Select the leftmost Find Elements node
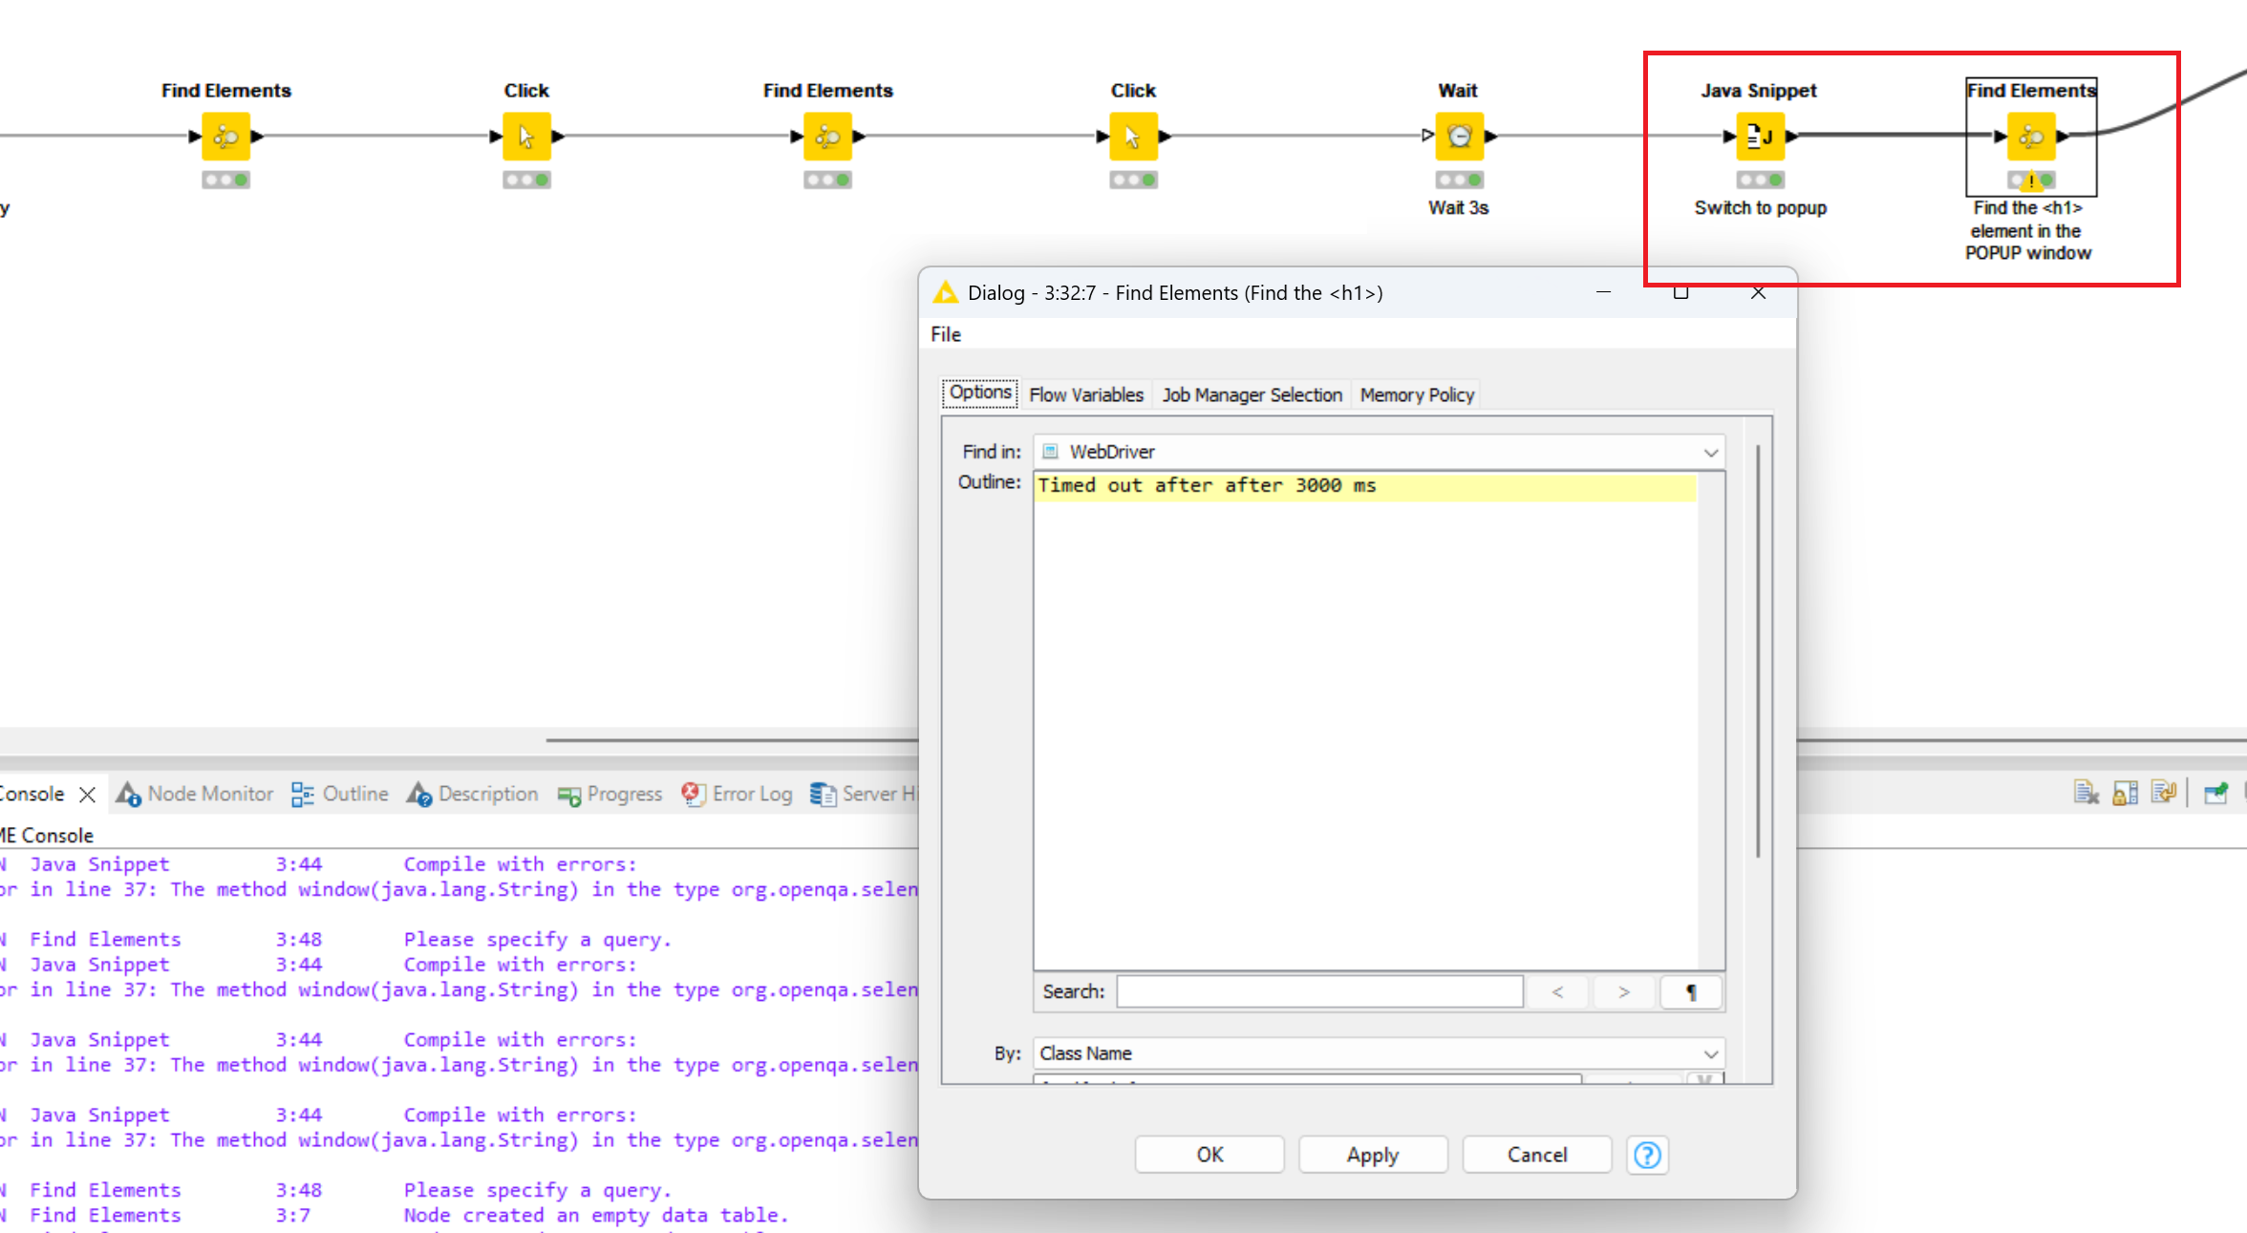The image size is (2247, 1233). tap(226, 137)
